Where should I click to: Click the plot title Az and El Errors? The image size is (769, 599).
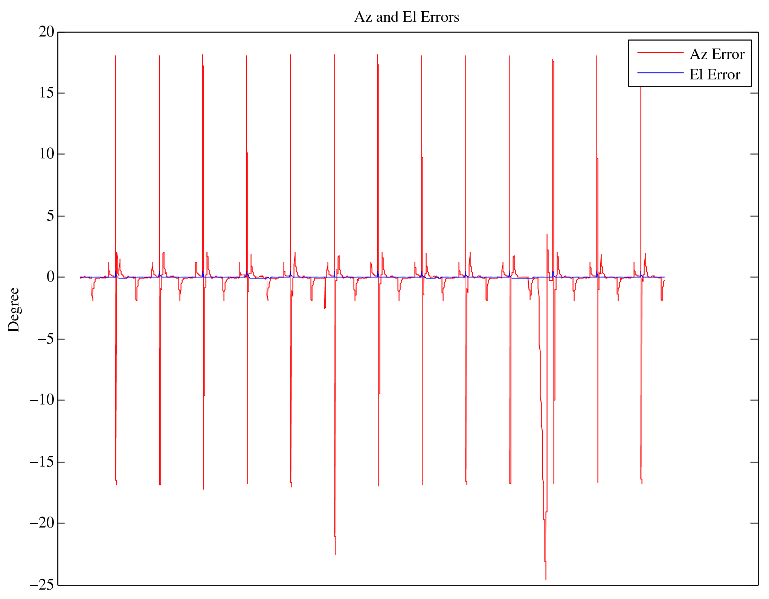click(x=407, y=17)
